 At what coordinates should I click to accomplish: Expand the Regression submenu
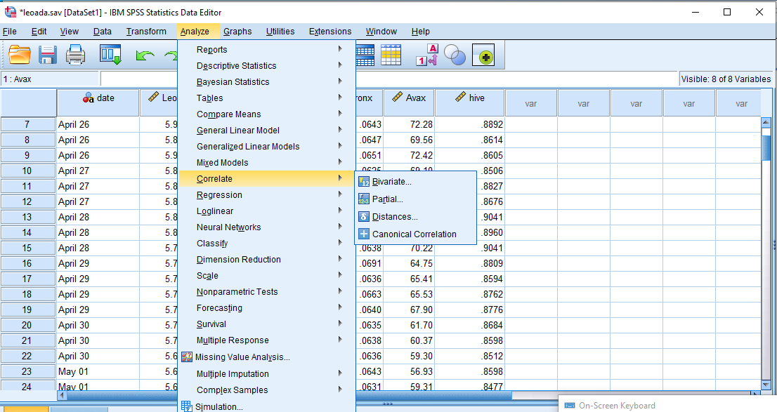pos(266,194)
